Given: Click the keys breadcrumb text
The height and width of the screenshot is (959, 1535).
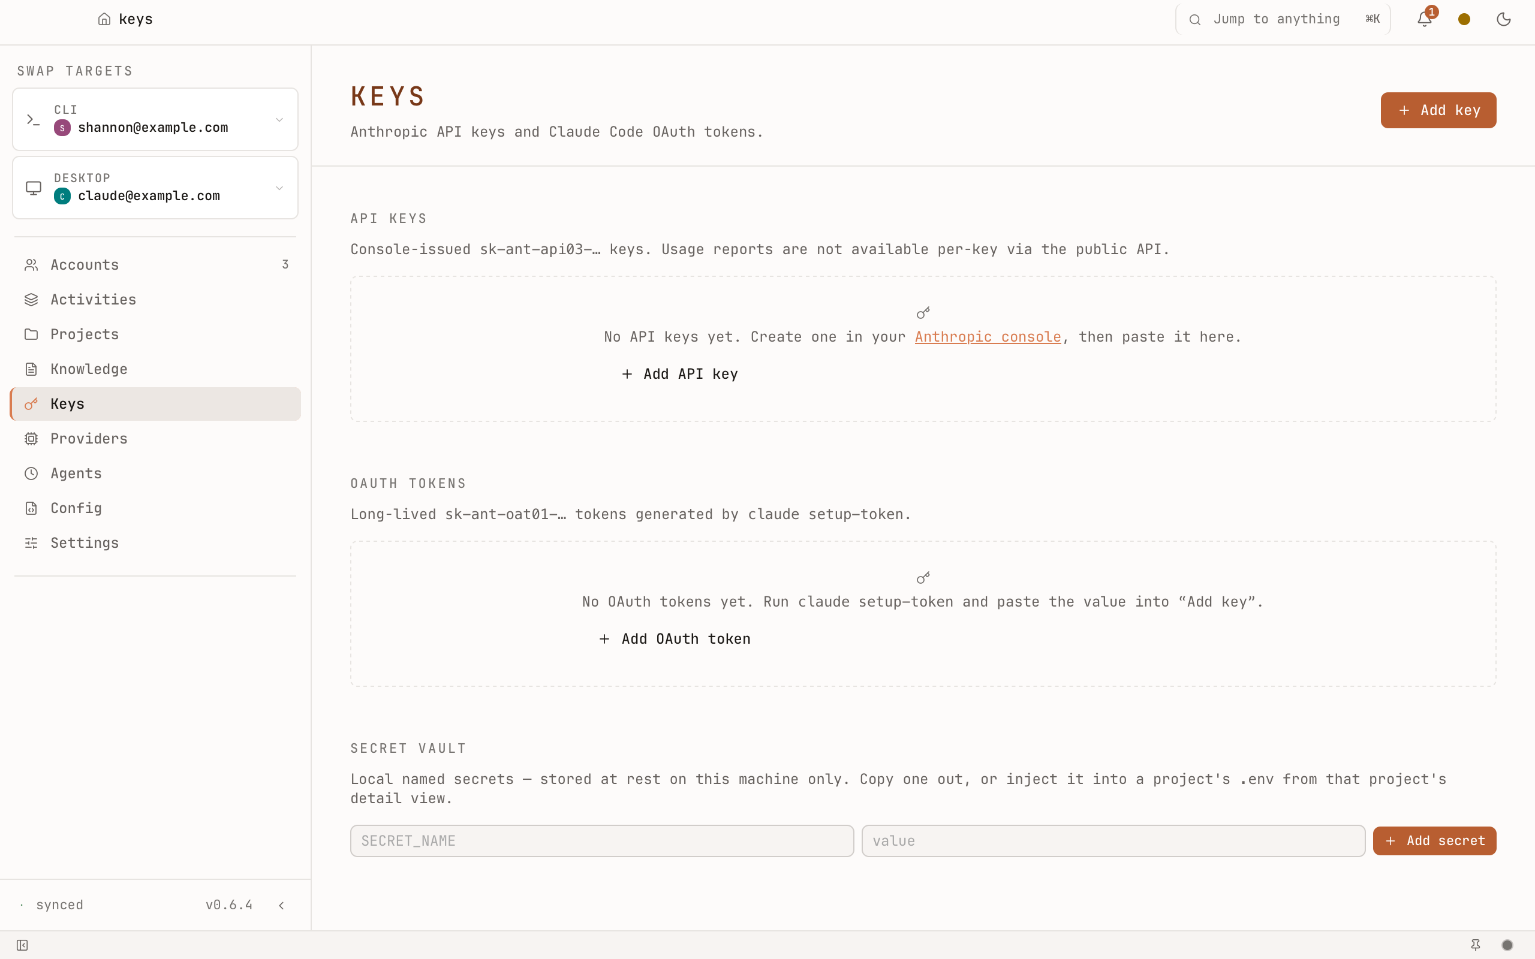Looking at the screenshot, I should point(136,19).
